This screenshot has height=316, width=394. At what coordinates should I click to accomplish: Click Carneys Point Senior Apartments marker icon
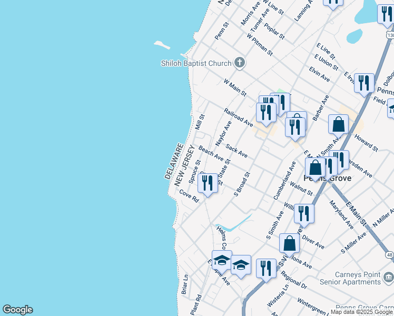(388, 278)
